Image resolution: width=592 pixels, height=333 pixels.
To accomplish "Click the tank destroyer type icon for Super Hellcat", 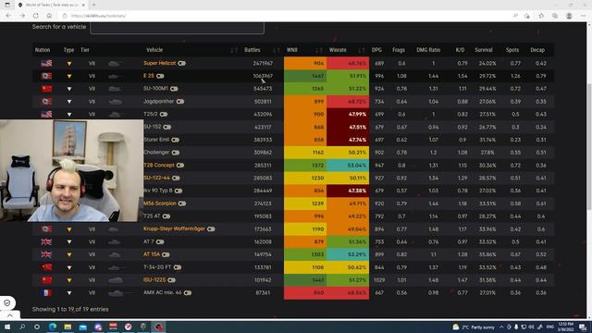I will pos(69,64).
